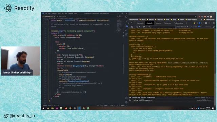217x122 pixels.
Task: Open Firefox from the taskbar
Action: point(66,108)
